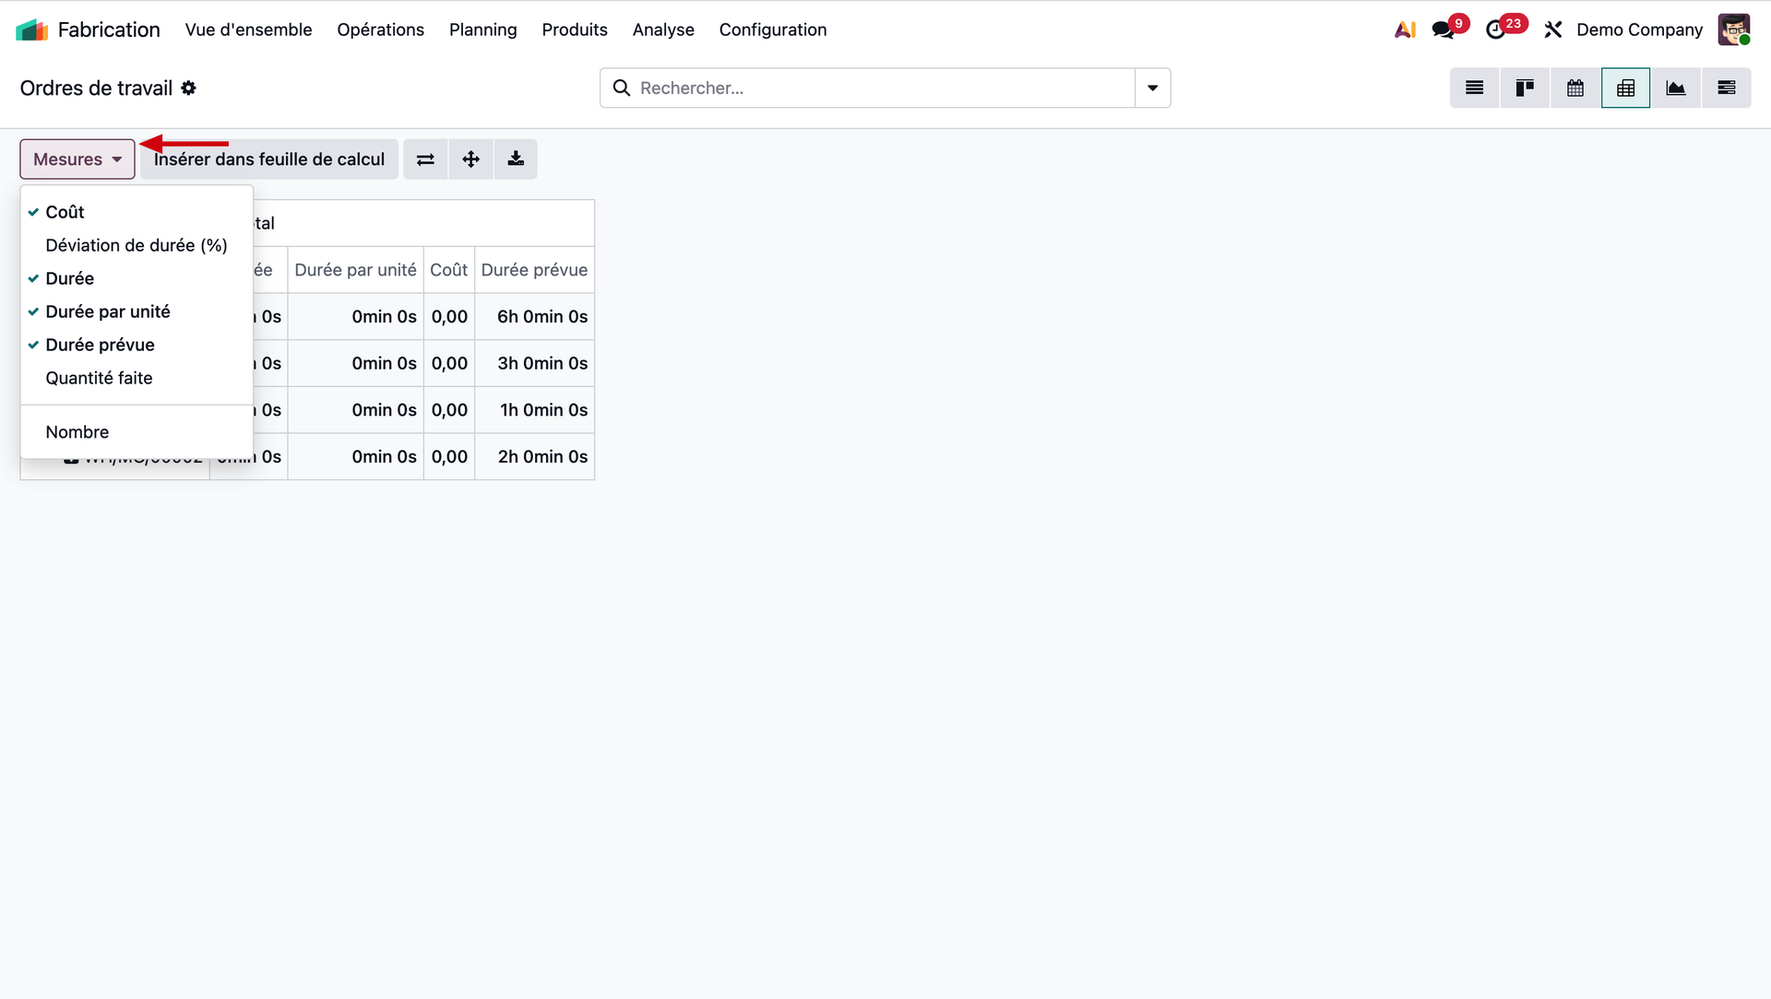Image resolution: width=1771 pixels, height=999 pixels.
Task: Open the search options dropdown arrow
Action: (1152, 88)
